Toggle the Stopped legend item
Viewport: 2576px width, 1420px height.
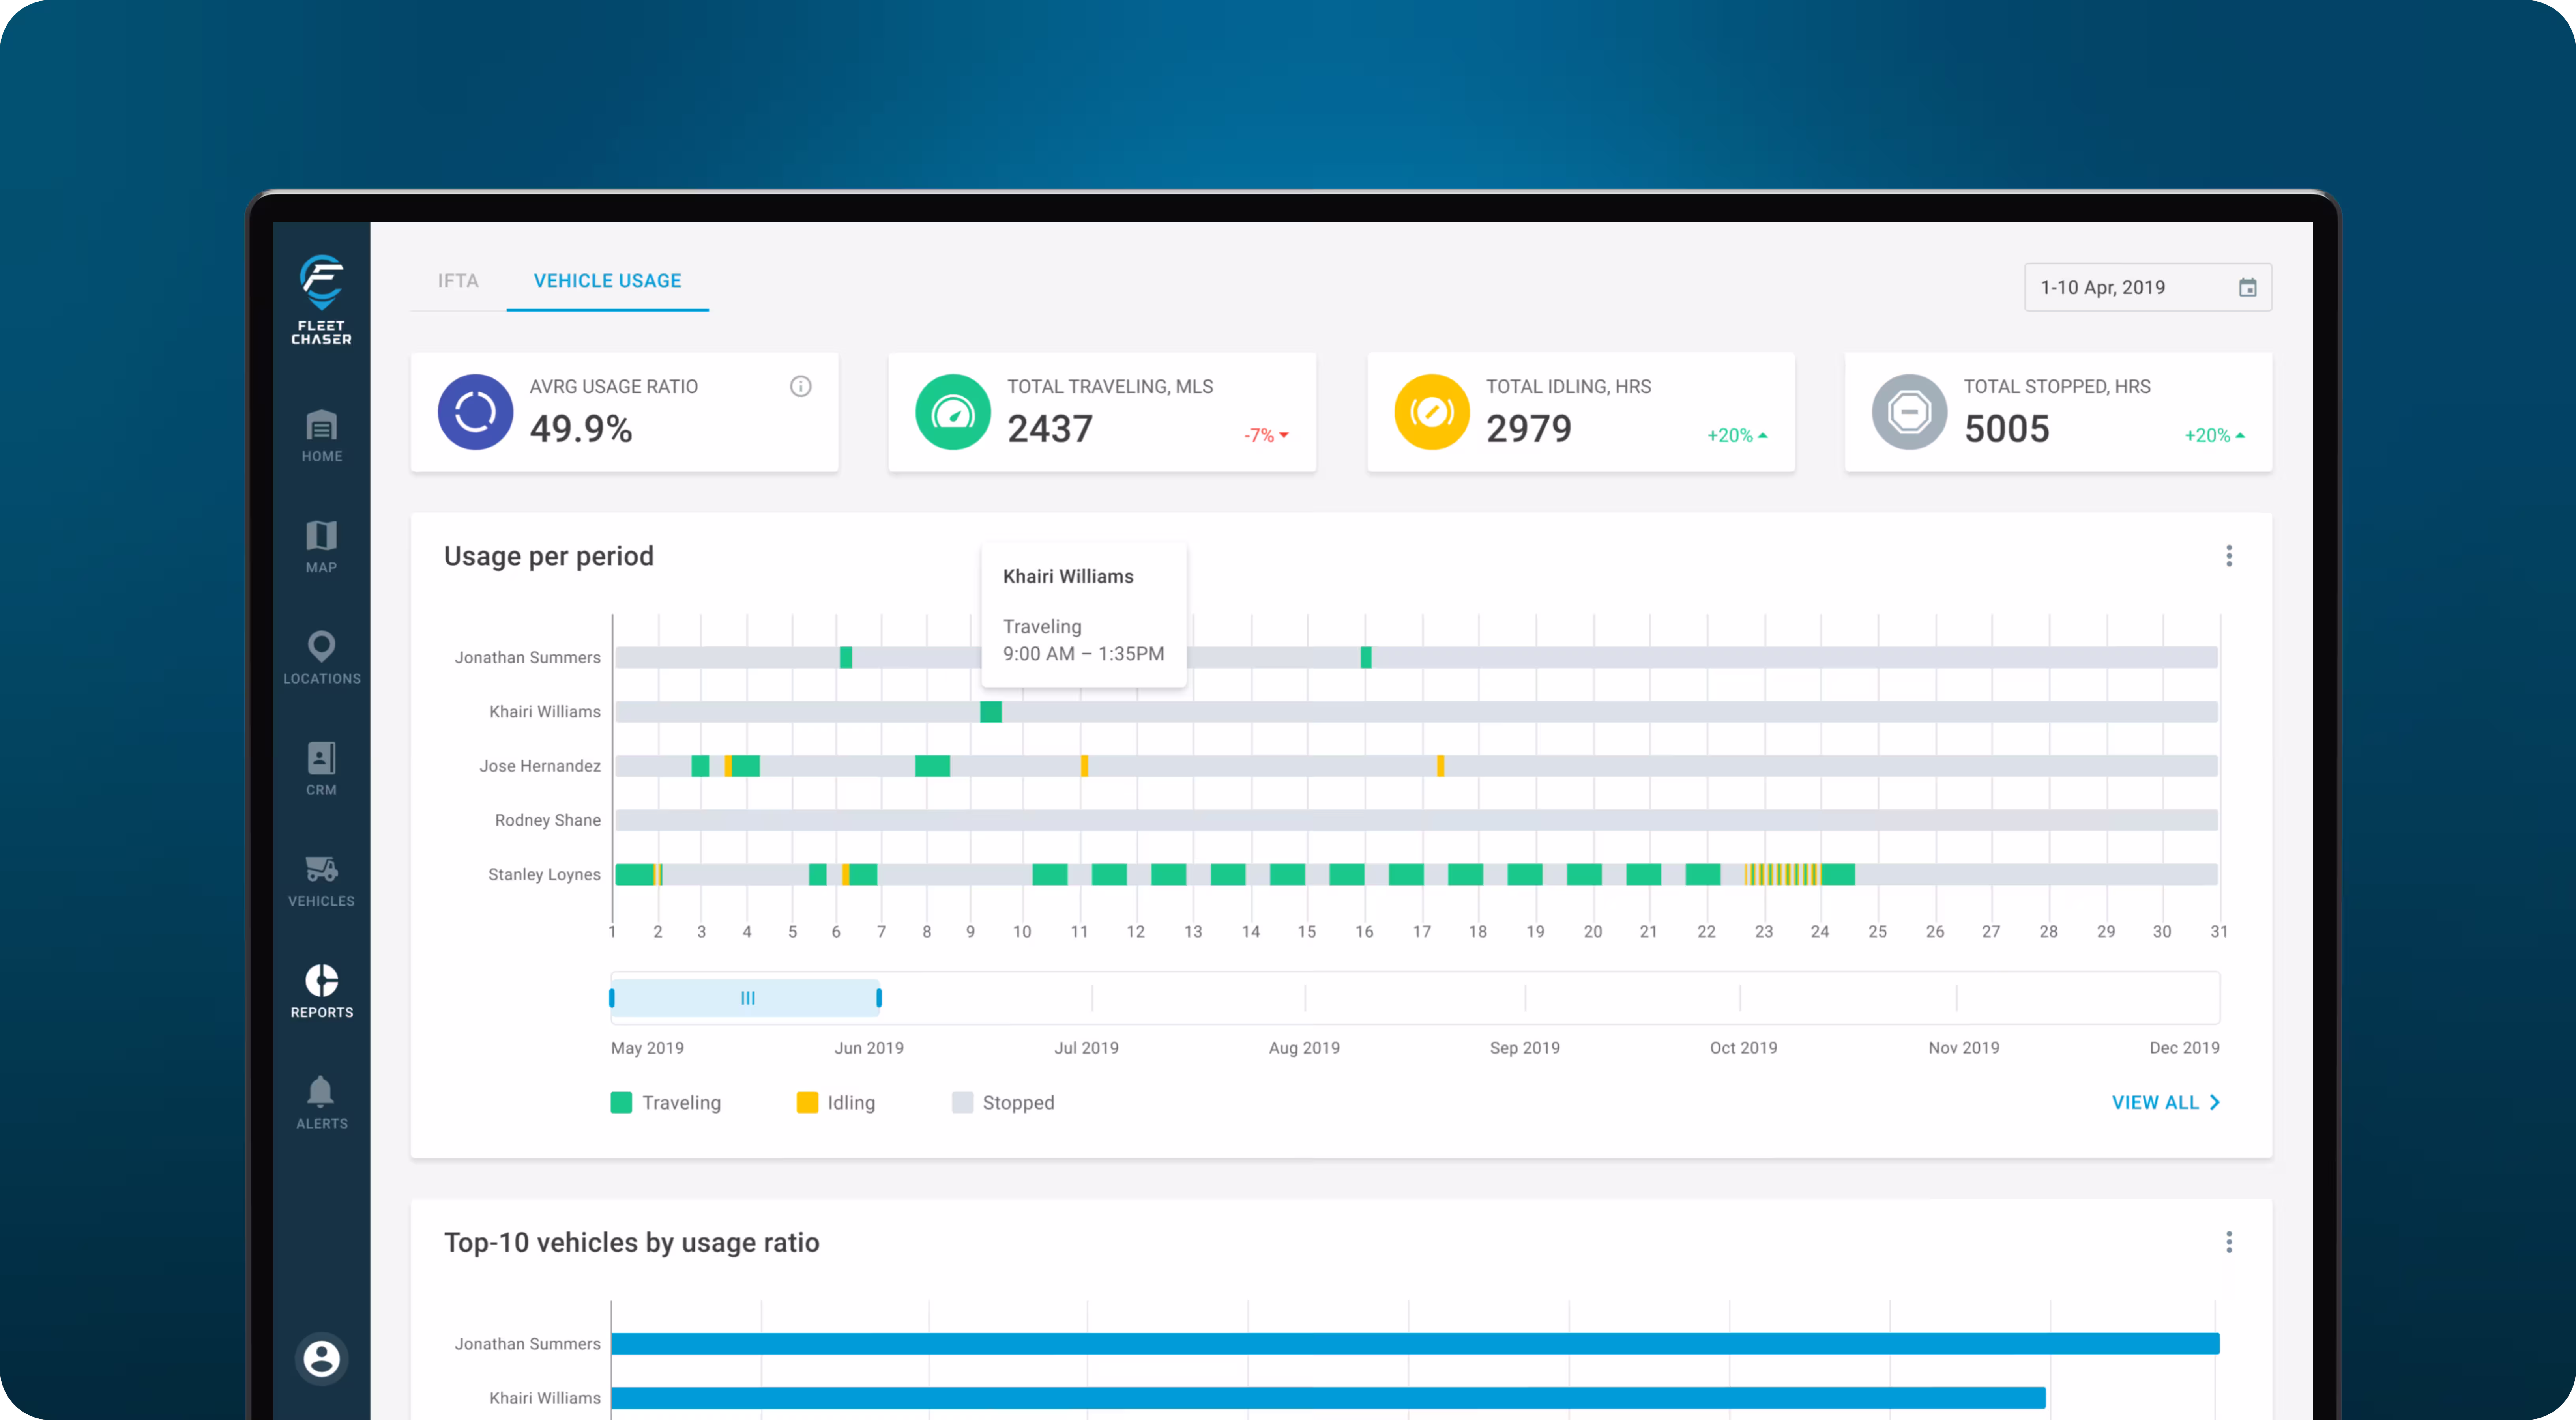pyautogui.click(x=1004, y=1102)
